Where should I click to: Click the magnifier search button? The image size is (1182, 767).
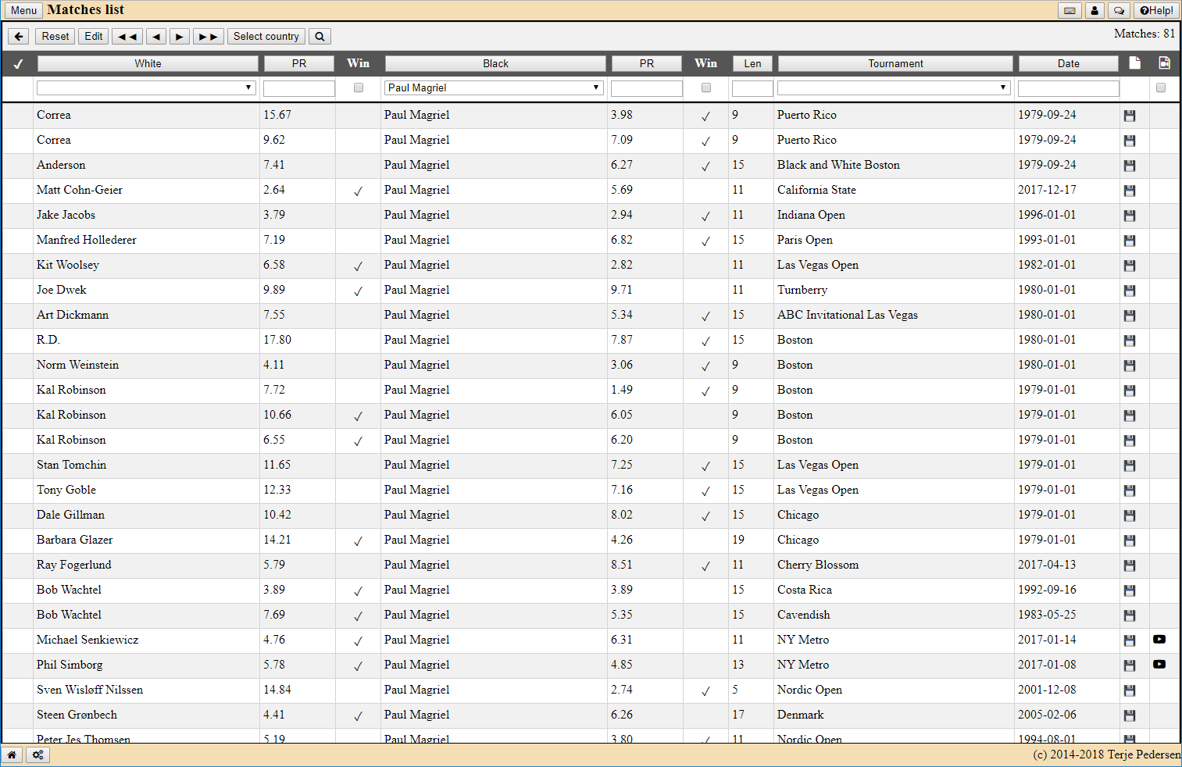click(x=320, y=37)
